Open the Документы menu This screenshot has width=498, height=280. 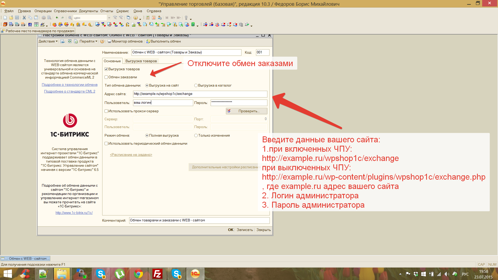coord(88,11)
